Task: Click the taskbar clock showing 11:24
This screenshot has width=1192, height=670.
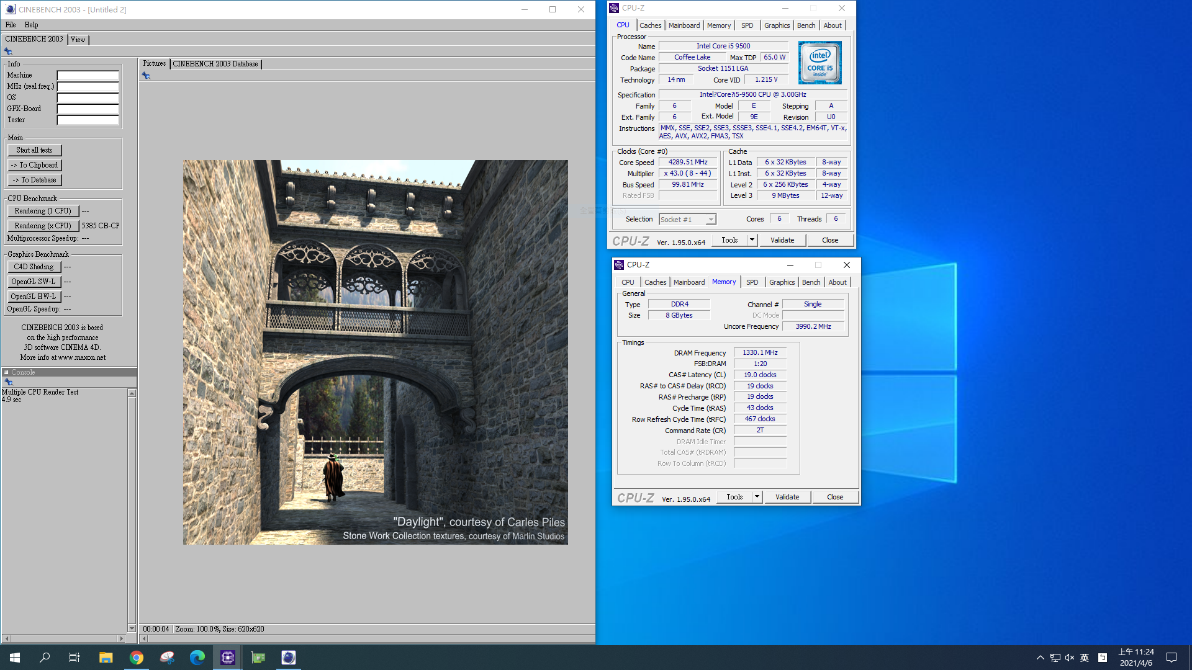Action: tap(1136, 658)
